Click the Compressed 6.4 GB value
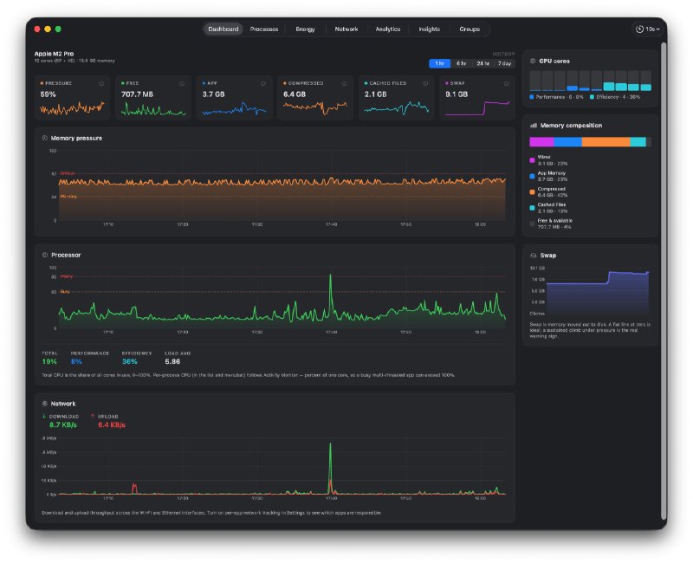Viewport: 693px width, 564px height. pos(295,94)
